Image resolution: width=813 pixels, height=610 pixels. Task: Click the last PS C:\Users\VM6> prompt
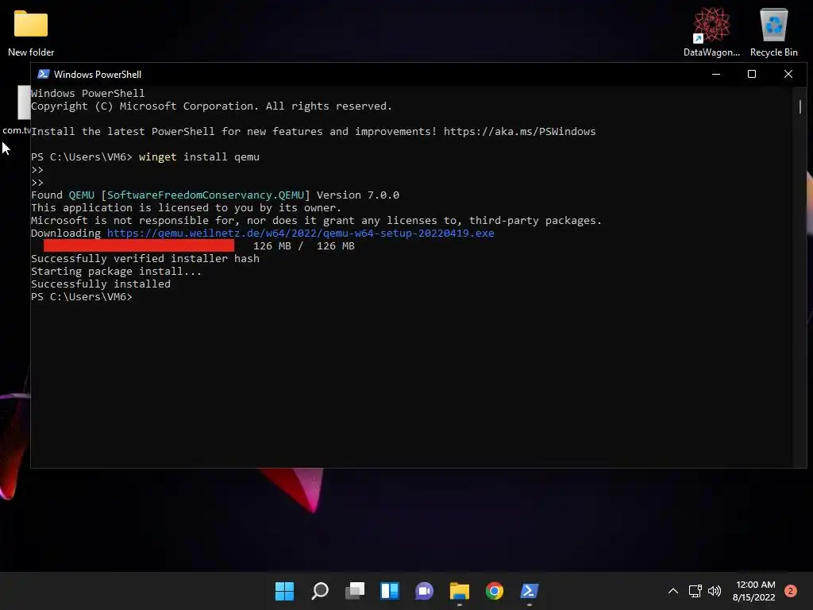(x=82, y=297)
